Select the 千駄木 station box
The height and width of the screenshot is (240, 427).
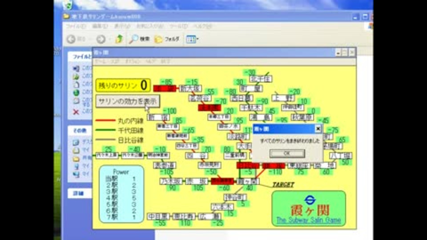[251, 108]
